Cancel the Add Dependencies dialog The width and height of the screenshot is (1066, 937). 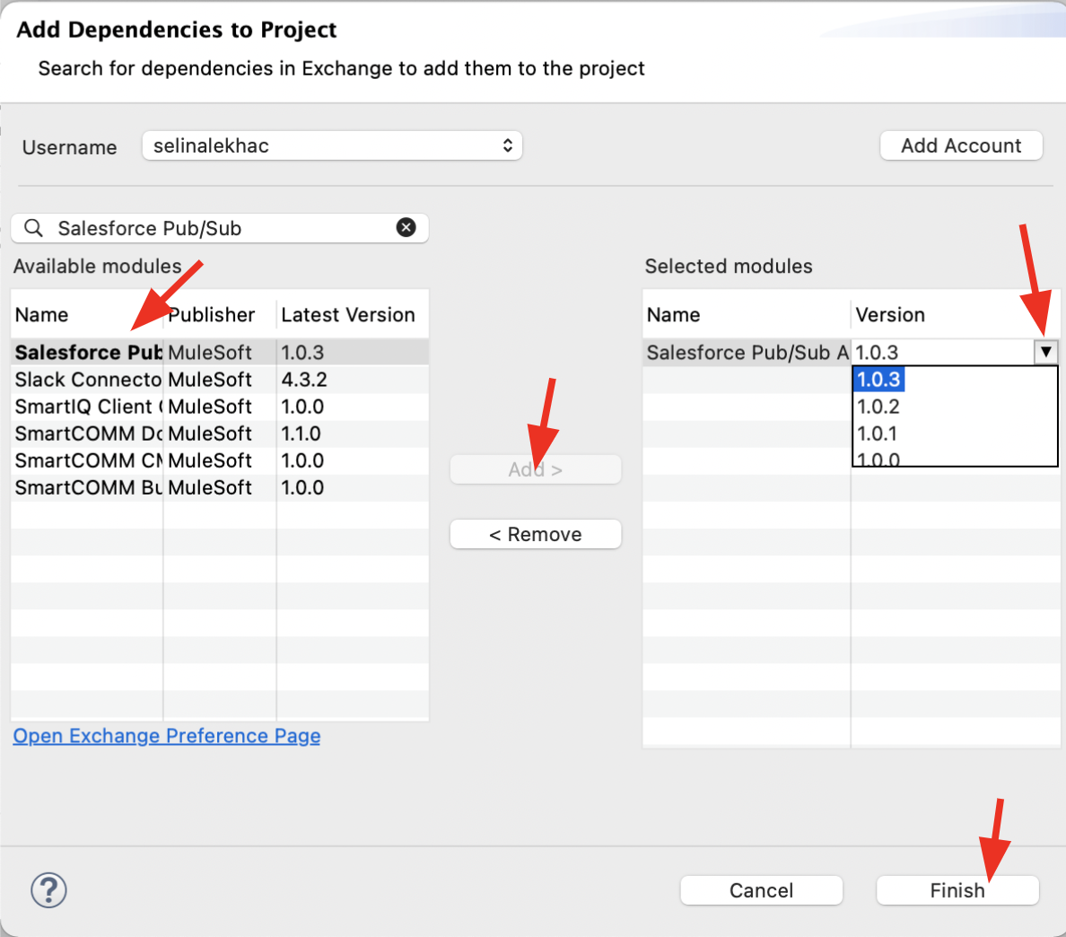coord(761,890)
